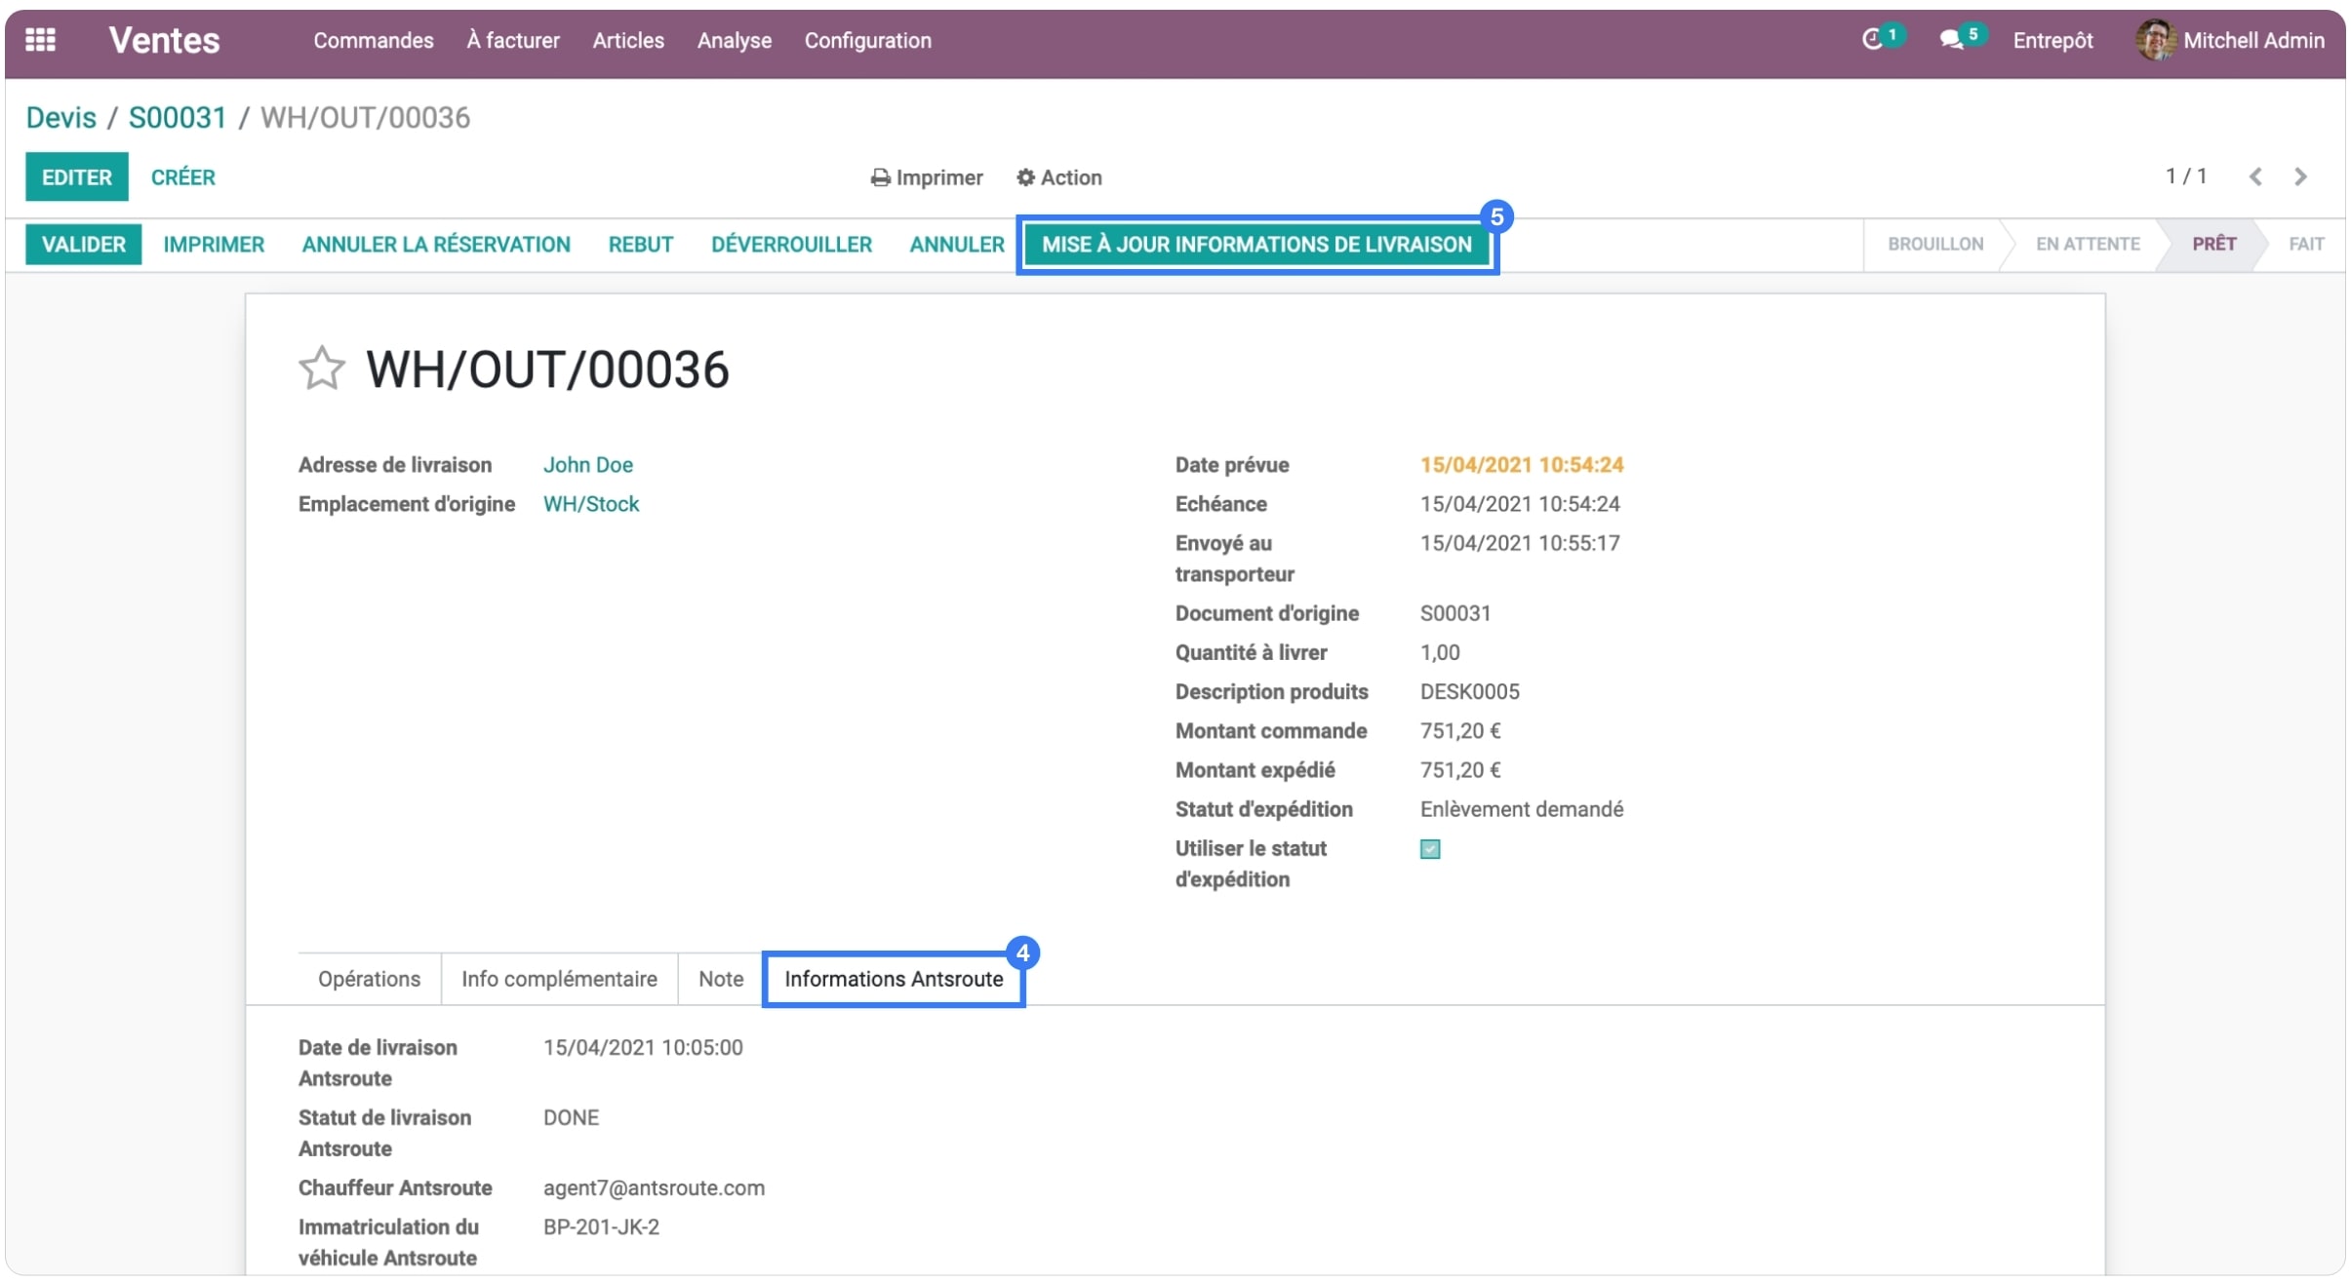Open the Configuration menu
The width and height of the screenshot is (2351, 1283).
pos(867,40)
